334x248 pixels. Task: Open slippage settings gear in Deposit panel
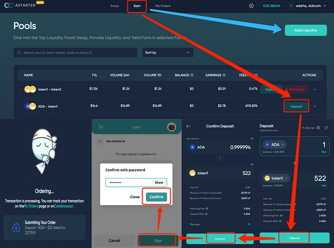318,128
